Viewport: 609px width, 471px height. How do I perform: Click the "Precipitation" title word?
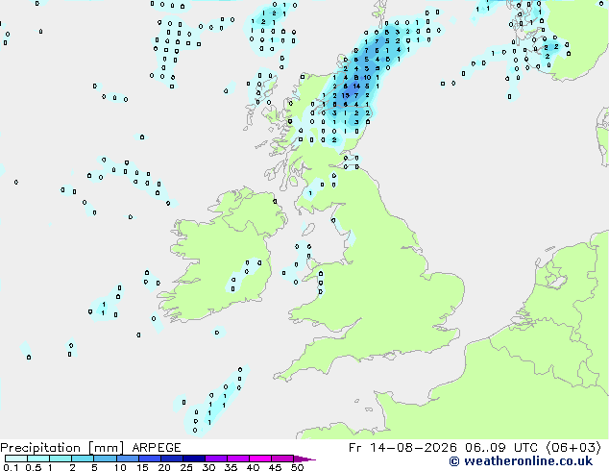pyautogui.click(x=40, y=448)
